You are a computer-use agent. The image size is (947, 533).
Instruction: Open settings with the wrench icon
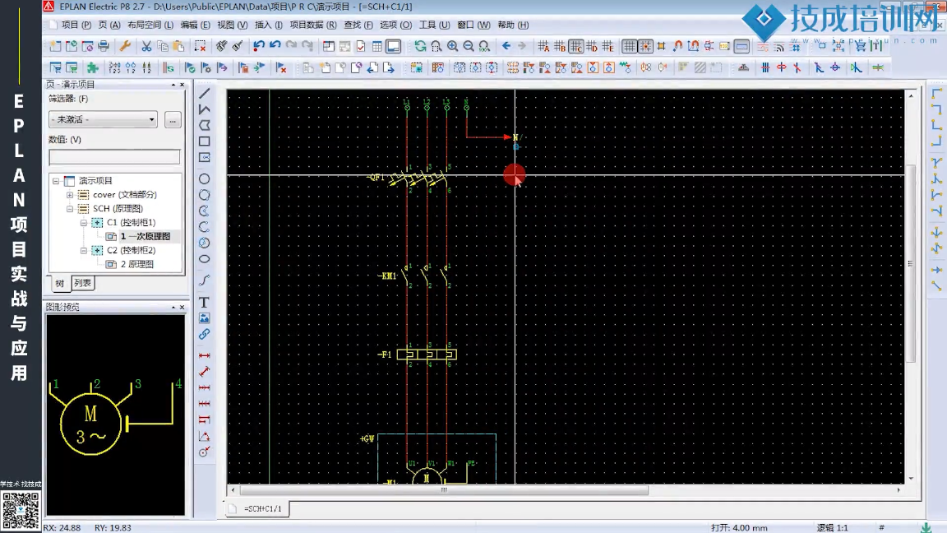click(125, 46)
